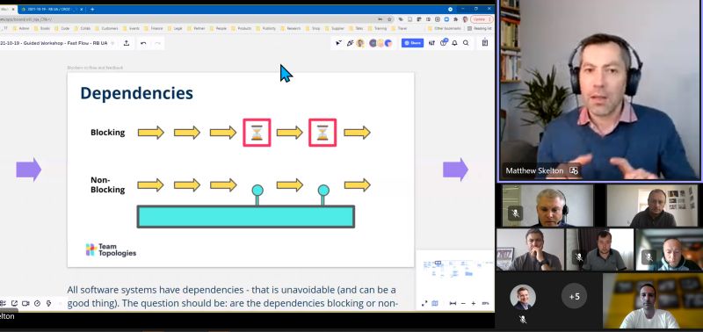Viewport: 703px width, 332px height.
Task: Open the Training bookmark folder
Action: (x=378, y=28)
